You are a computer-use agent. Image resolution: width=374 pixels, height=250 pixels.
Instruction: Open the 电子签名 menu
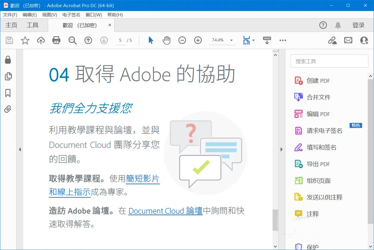click(x=71, y=15)
